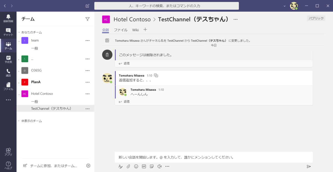Open more options for TestChannel（テスちゃん）
This screenshot has height=172, width=333.
(x=87, y=108)
